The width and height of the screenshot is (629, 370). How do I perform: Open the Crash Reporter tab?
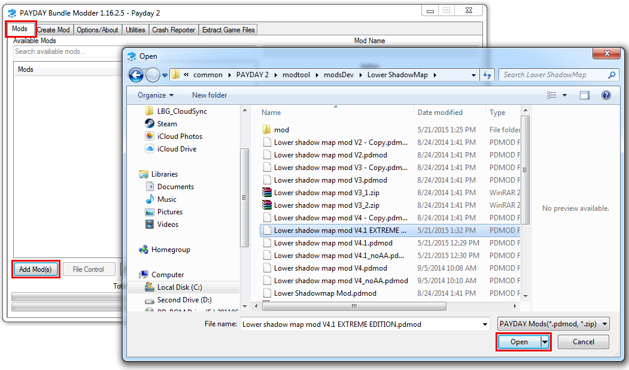point(174,30)
